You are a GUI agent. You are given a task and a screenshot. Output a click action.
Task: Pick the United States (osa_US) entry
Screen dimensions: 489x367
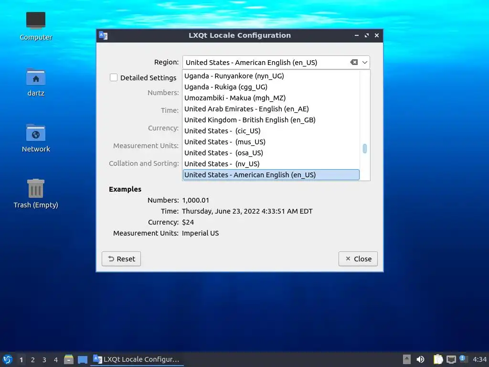(271, 152)
